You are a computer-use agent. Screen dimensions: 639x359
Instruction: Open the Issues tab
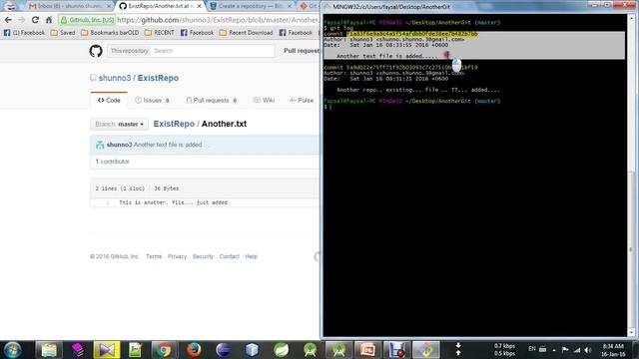[152, 100]
